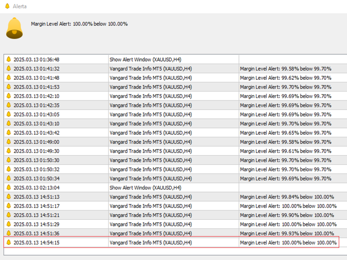Click the bell icon of row 01:43:05
Screen dimensions: 347x260
click(x=9, y=114)
